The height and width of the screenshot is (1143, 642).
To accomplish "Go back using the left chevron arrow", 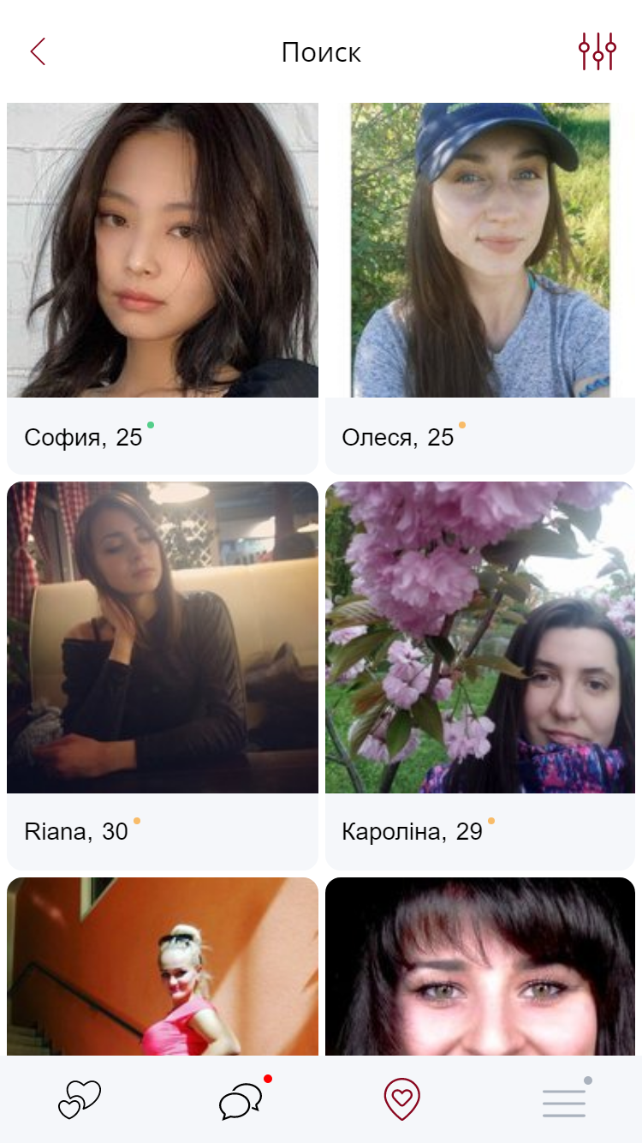I will (38, 52).
